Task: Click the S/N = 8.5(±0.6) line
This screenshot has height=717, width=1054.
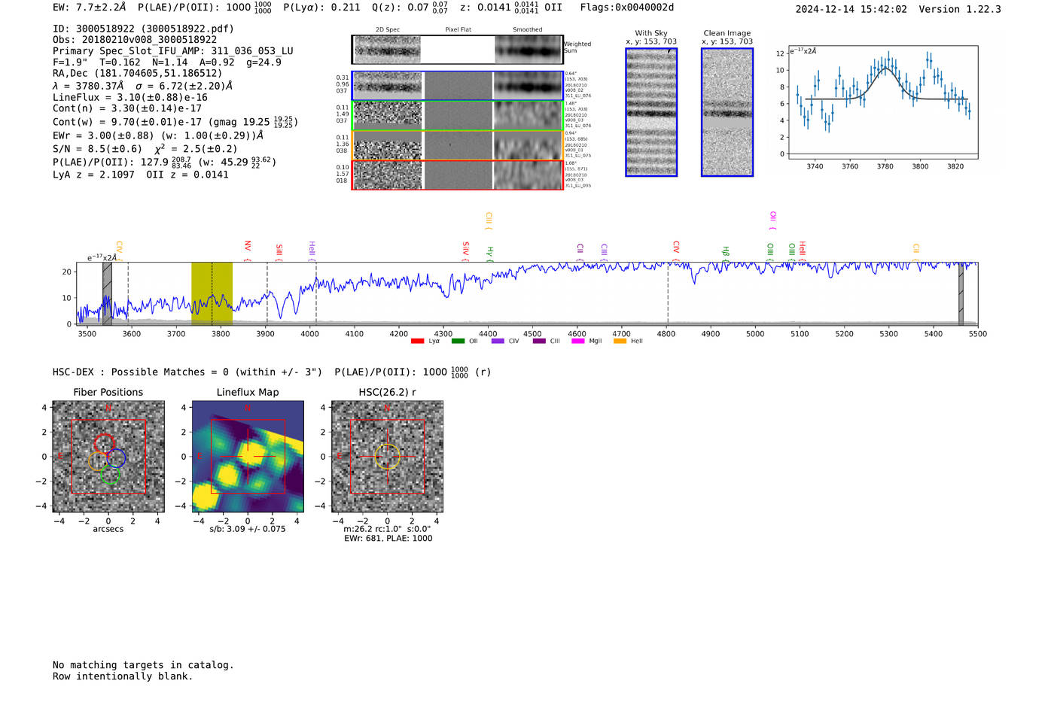Action: (x=145, y=148)
